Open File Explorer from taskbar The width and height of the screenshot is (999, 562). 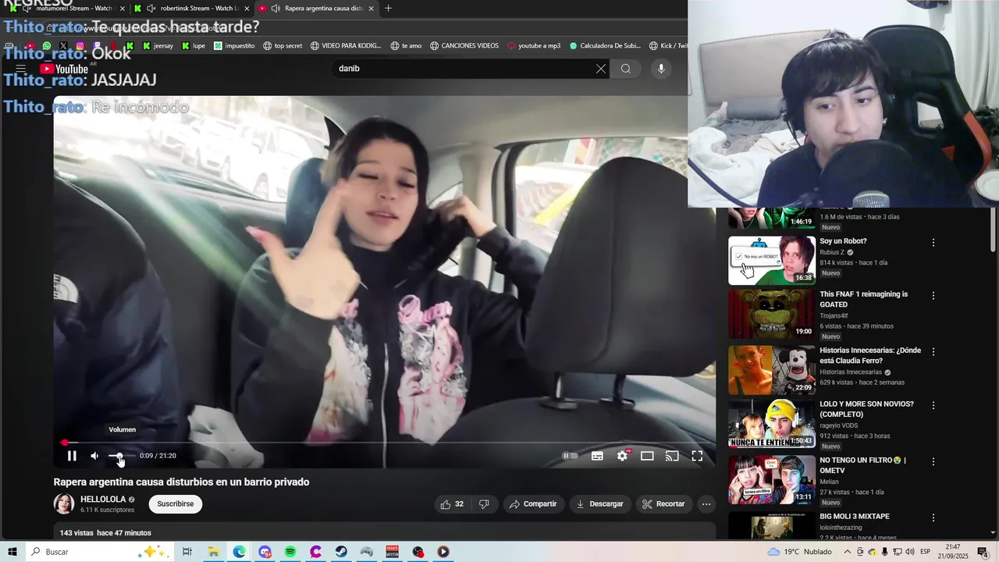tap(212, 552)
